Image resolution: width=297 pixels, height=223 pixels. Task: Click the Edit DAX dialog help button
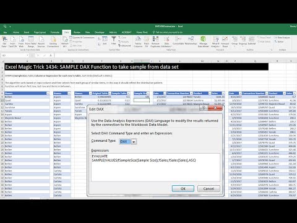point(204,108)
